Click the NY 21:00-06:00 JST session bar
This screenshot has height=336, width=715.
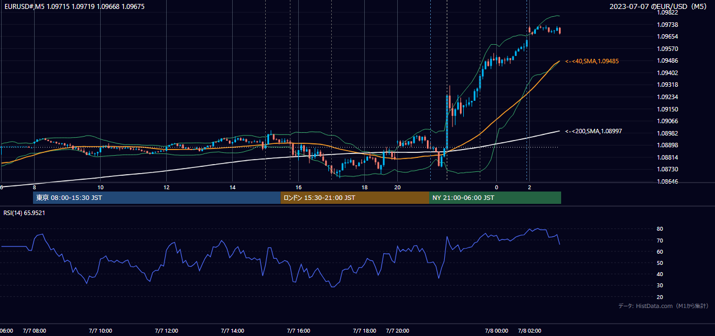pos(495,198)
